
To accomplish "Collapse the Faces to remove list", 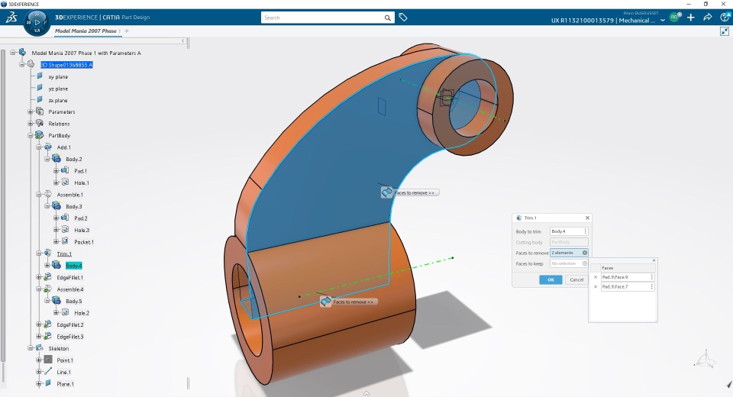I will point(585,253).
